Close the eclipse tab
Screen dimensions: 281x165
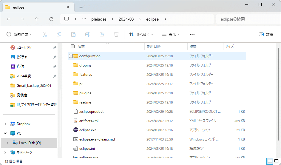pos(68,7)
